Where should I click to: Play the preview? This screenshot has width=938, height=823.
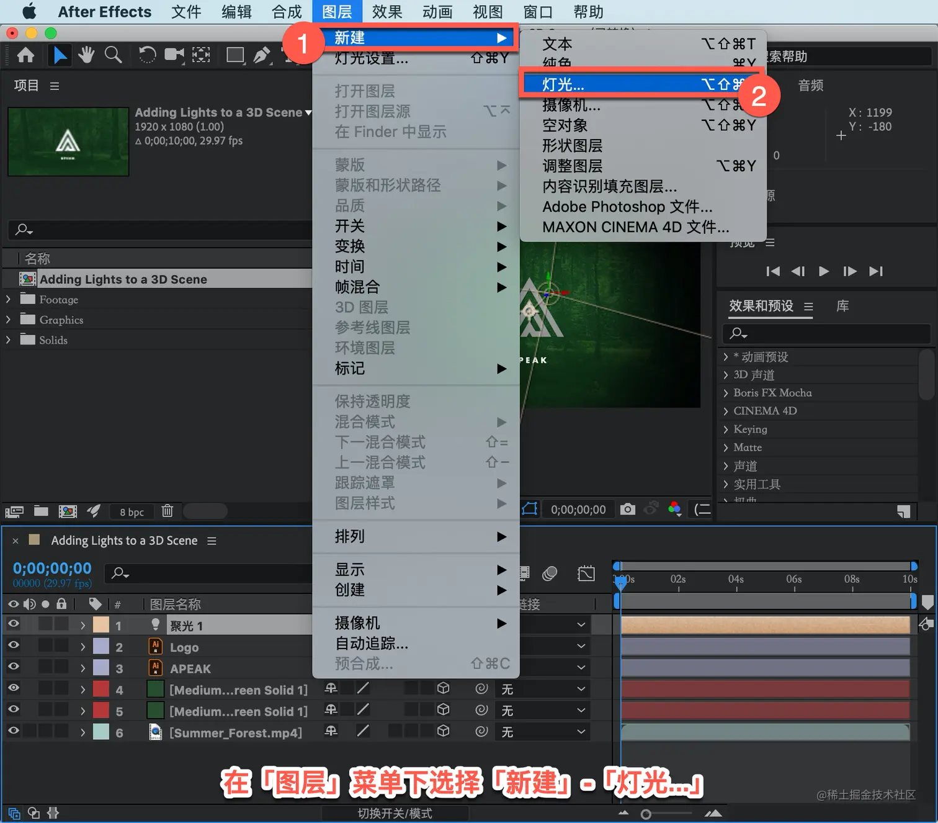pyautogui.click(x=824, y=271)
